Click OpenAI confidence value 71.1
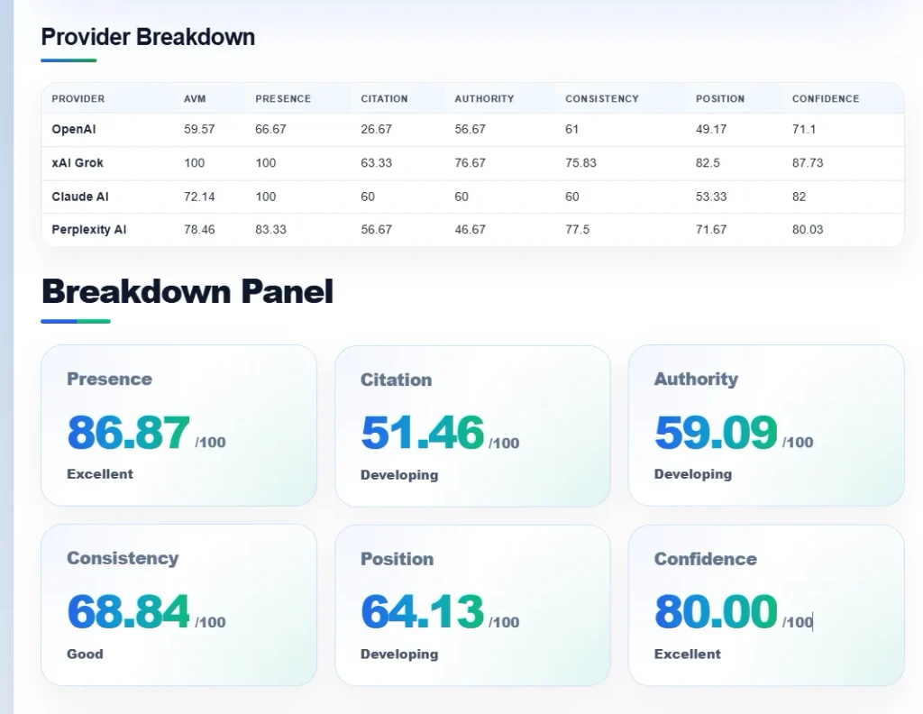Image resolution: width=923 pixels, height=714 pixels. tap(803, 129)
